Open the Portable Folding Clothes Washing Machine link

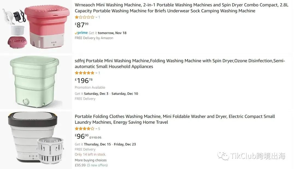point(175,119)
